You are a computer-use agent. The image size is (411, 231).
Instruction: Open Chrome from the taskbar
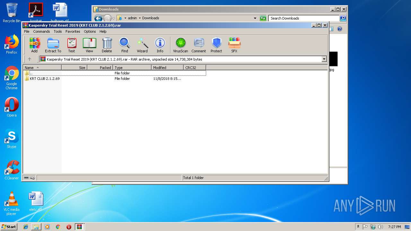pyautogui.click(x=58, y=227)
